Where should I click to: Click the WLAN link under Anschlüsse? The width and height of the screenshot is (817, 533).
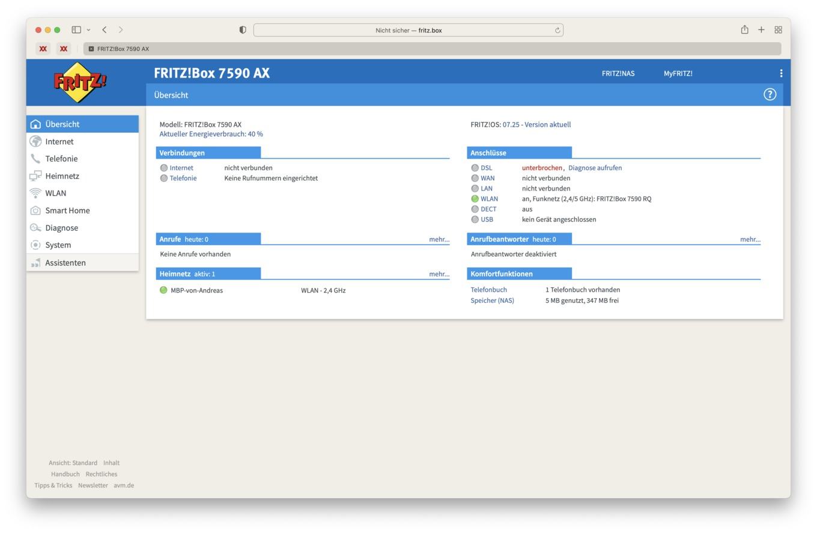click(490, 199)
